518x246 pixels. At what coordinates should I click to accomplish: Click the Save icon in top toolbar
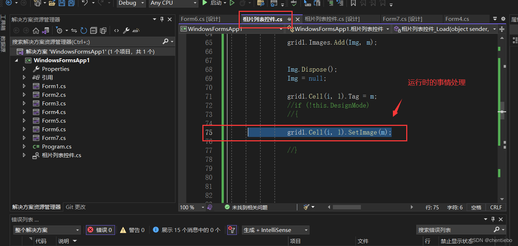tap(62, 3)
